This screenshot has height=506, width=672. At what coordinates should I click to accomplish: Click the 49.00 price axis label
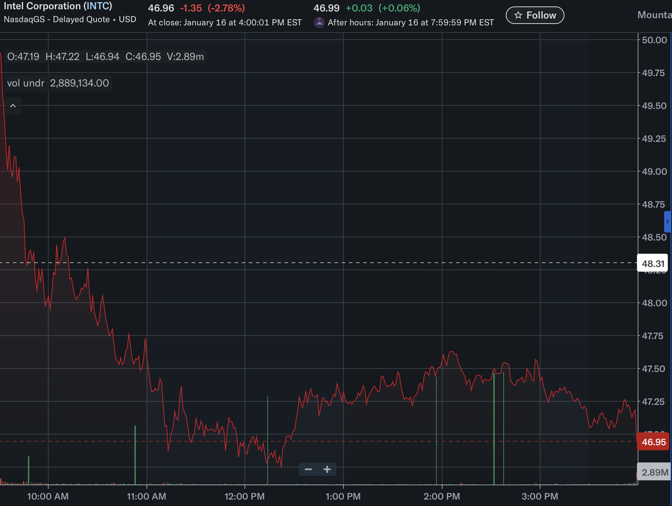click(654, 172)
